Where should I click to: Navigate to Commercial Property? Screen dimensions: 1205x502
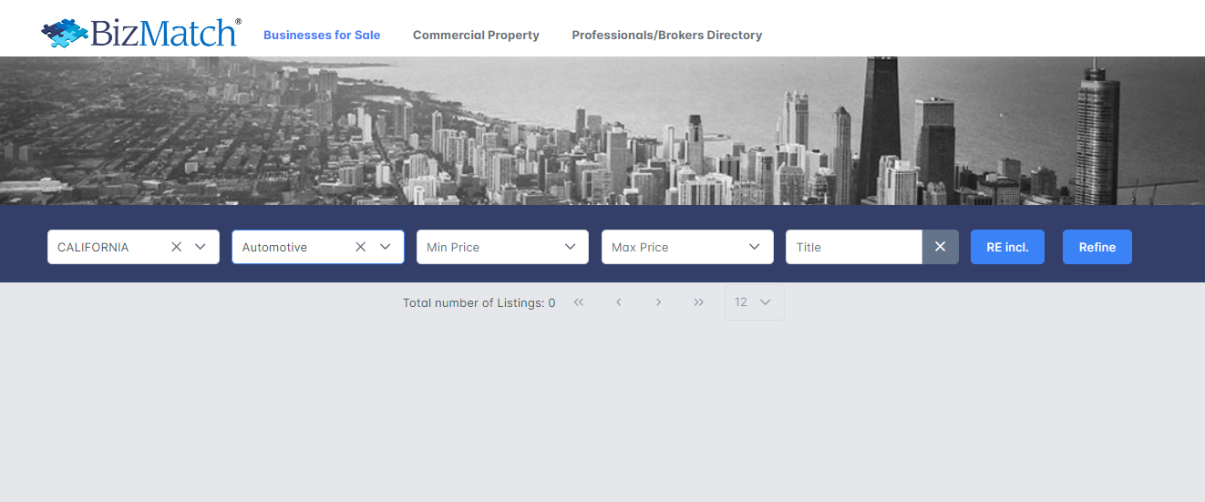tap(476, 36)
